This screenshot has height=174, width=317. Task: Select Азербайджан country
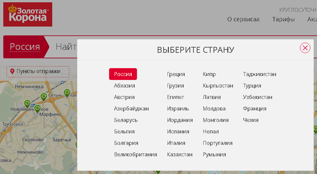tap(131, 108)
